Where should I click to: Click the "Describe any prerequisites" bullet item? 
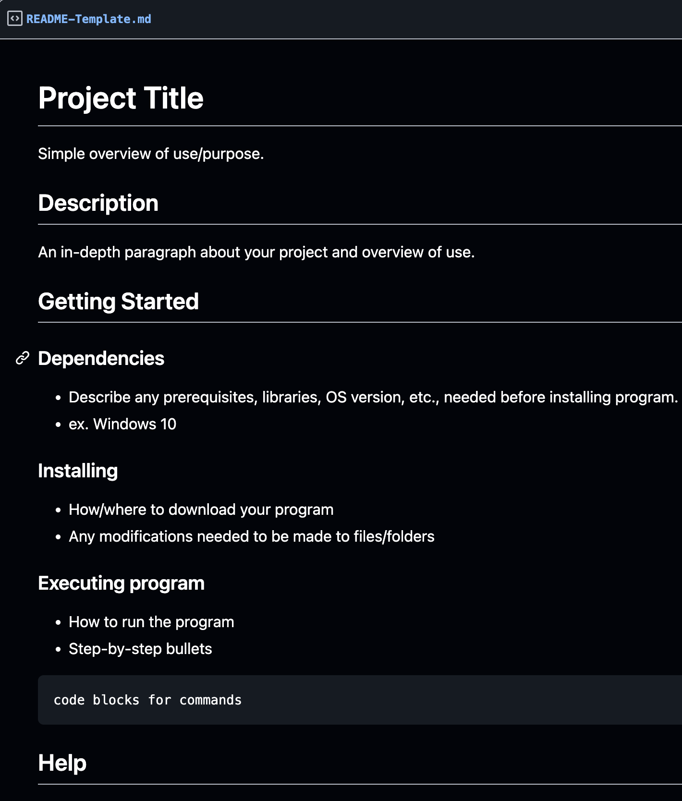(373, 397)
